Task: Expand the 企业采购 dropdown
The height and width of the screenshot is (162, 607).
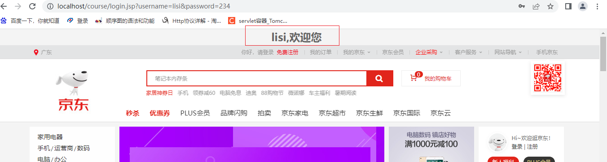Action: click(429, 52)
